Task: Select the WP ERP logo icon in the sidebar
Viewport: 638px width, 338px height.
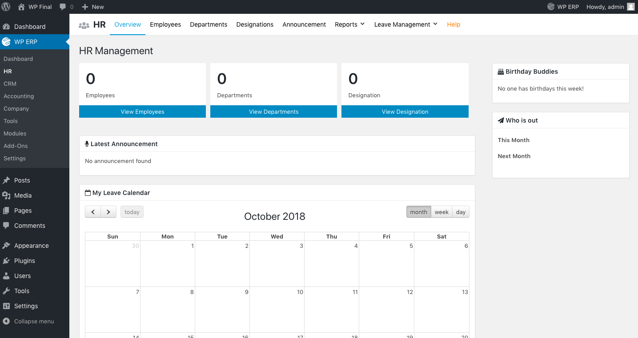Action: (x=6, y=41)
